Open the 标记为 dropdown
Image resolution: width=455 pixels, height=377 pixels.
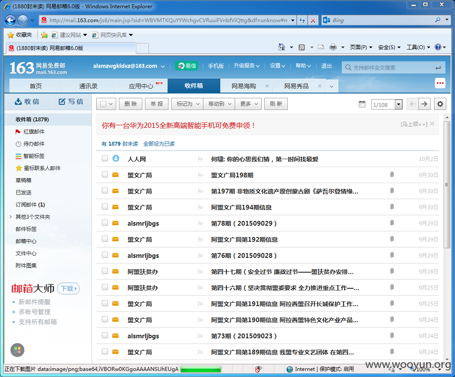pos(187,104)
